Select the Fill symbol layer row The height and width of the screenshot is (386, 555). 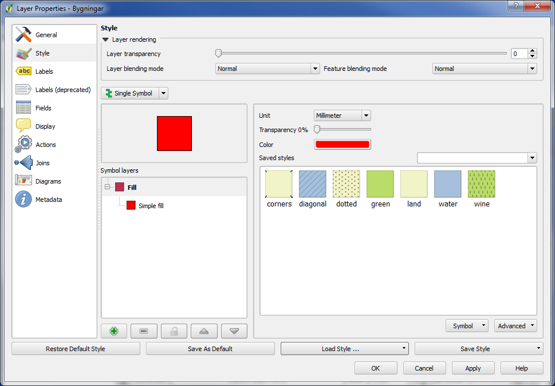coord(174,187)
